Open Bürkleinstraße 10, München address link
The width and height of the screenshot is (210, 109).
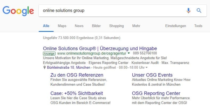[x=69, y=68]
